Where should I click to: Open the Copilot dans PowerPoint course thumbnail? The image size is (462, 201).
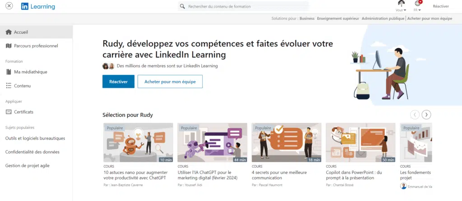[360, 142]
